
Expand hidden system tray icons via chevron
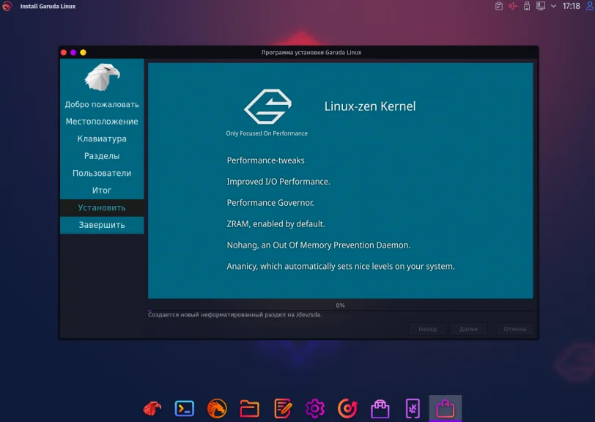553,6
